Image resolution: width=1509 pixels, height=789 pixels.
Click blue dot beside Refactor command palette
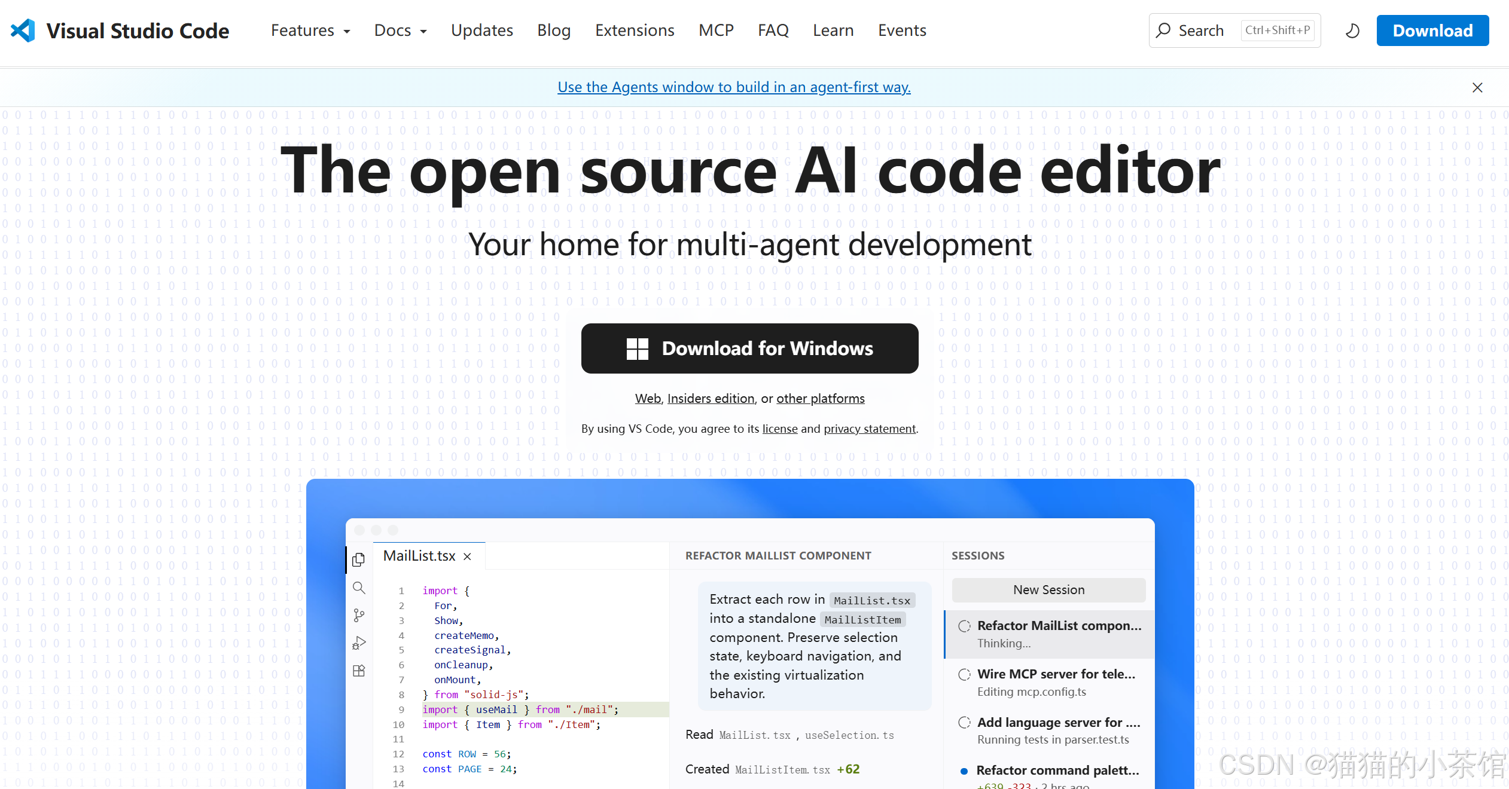click(x=964, y=771)
